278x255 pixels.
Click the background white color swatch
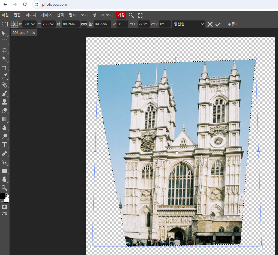pos(6,200)
